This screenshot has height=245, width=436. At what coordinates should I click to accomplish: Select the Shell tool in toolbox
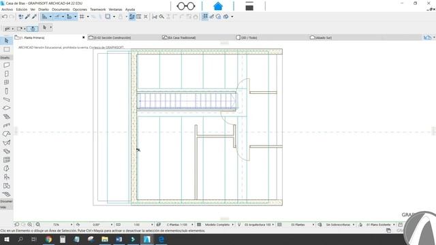coord(6,142)
